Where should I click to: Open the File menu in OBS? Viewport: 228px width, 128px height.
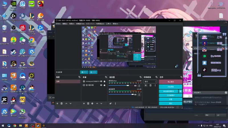(58, 24)
